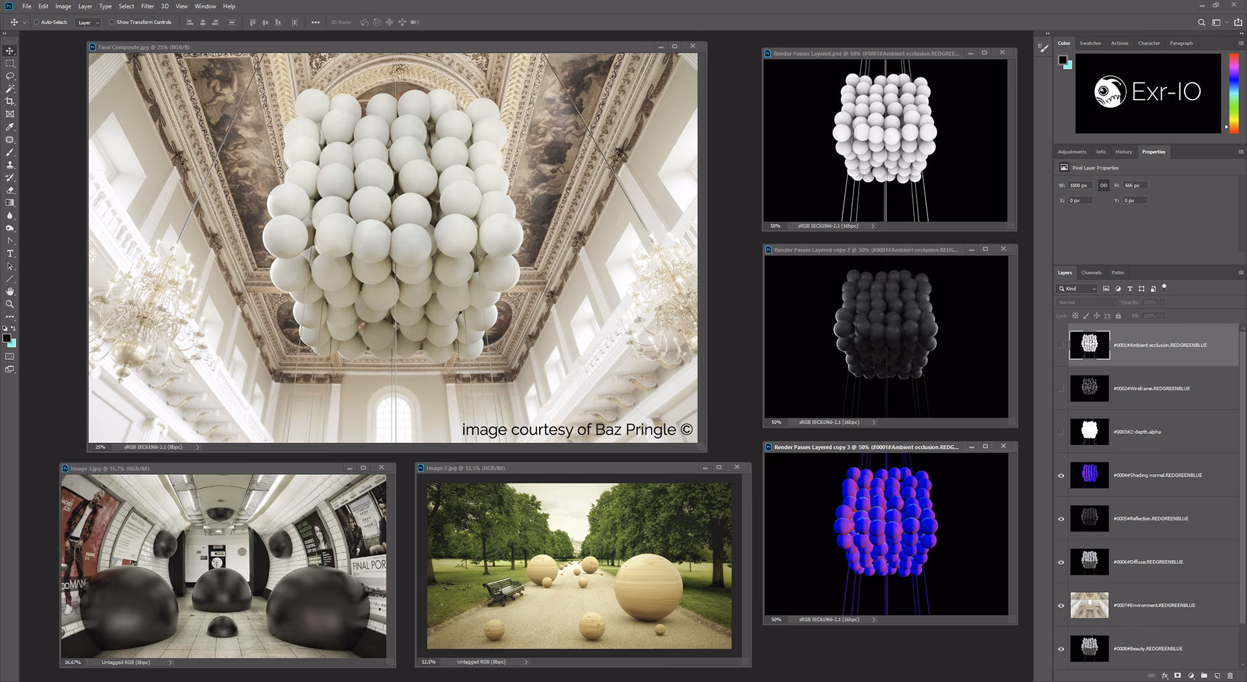Delete layer using the trash icon

point(1229,676)
